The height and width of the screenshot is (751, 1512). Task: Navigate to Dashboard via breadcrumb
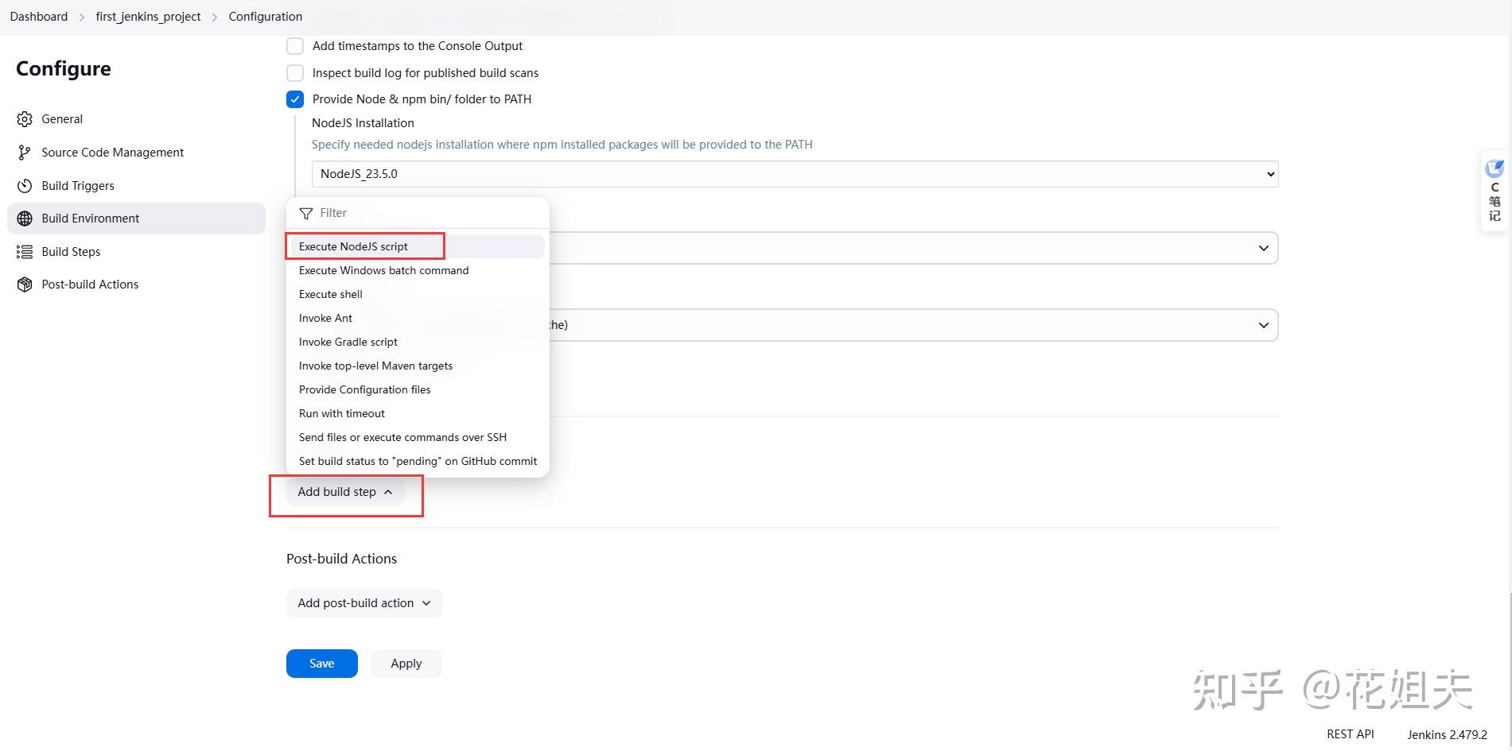[x=38, y=16]
